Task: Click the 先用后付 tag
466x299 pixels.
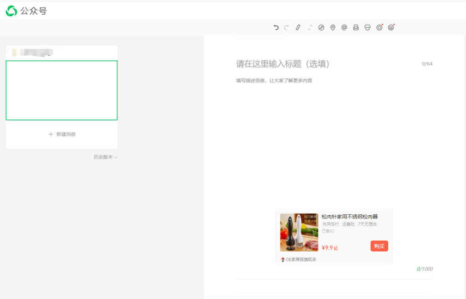Action: (x=331, y=224)
